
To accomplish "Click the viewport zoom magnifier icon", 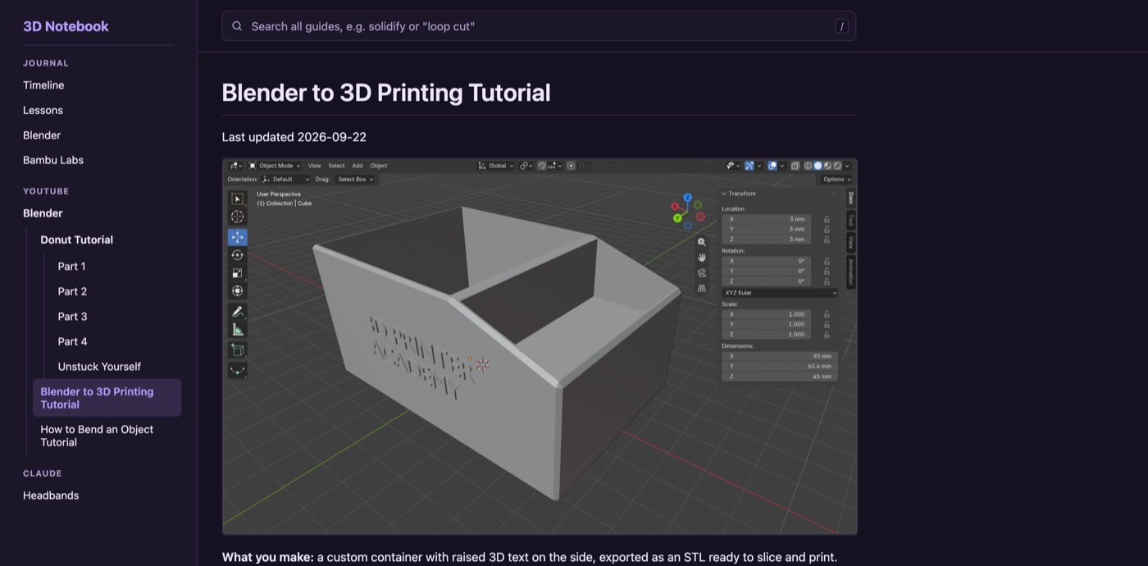I will [702, 242].
